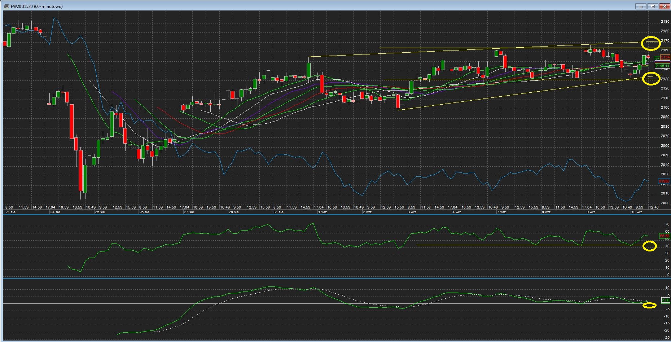
Task: Select the '21 sie' date marker
Action: point(10,212)
